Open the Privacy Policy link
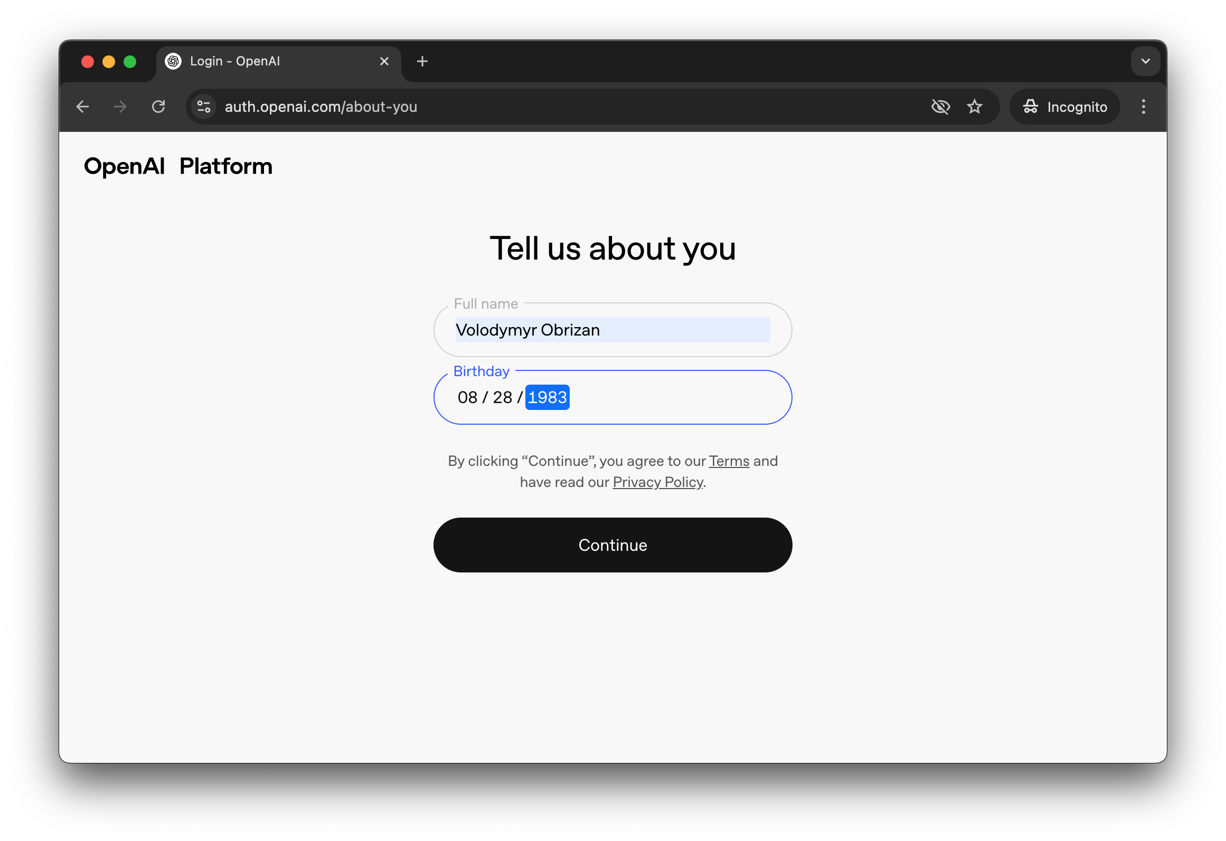1226x841 pixels. click(x=658, y=482)
